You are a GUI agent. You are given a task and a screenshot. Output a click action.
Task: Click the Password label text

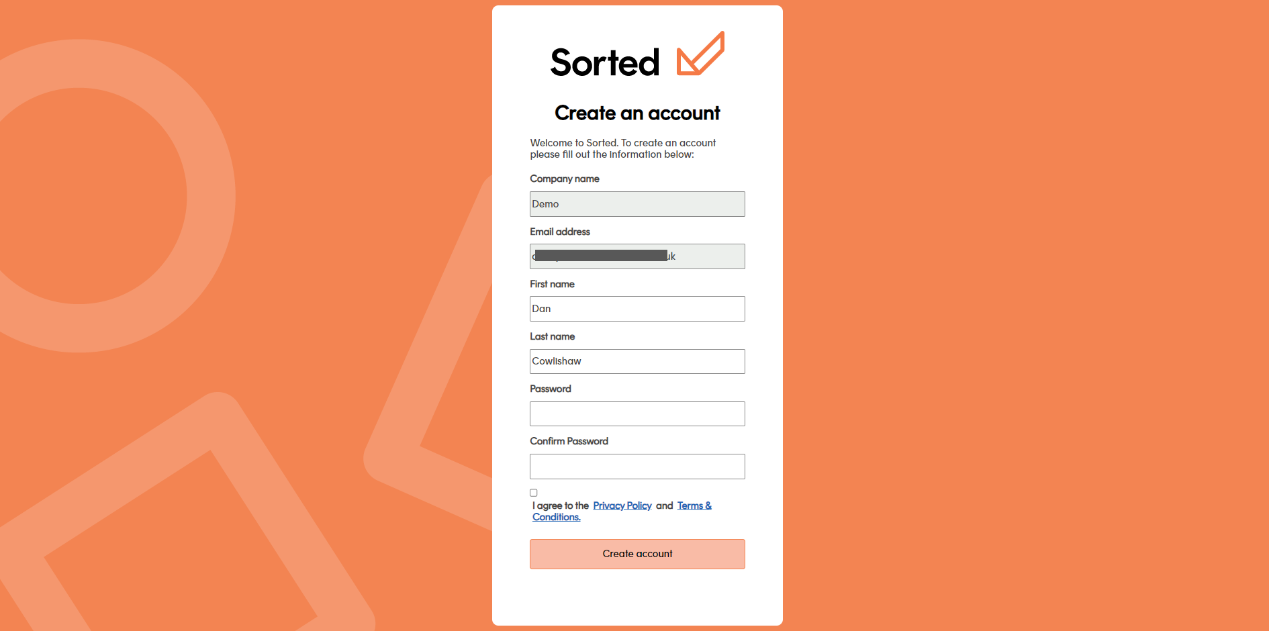click(x=550, y=389)
